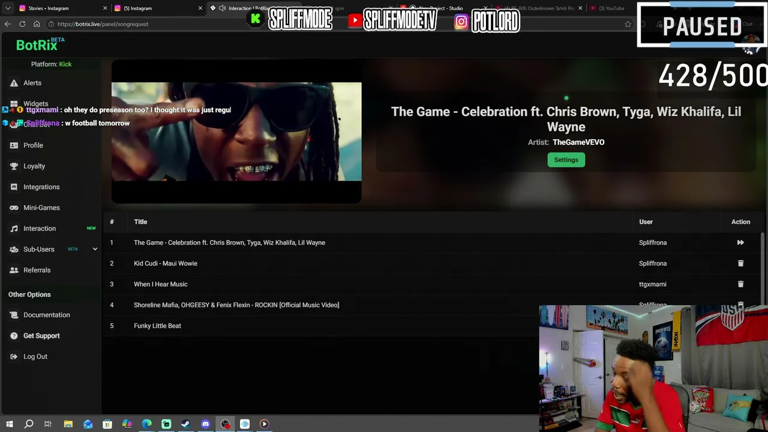This screenshot has height=432, width=768.
Task: Delete Kid Cudi - Maui Wowie from queue
Action: [x=740, y=263]
